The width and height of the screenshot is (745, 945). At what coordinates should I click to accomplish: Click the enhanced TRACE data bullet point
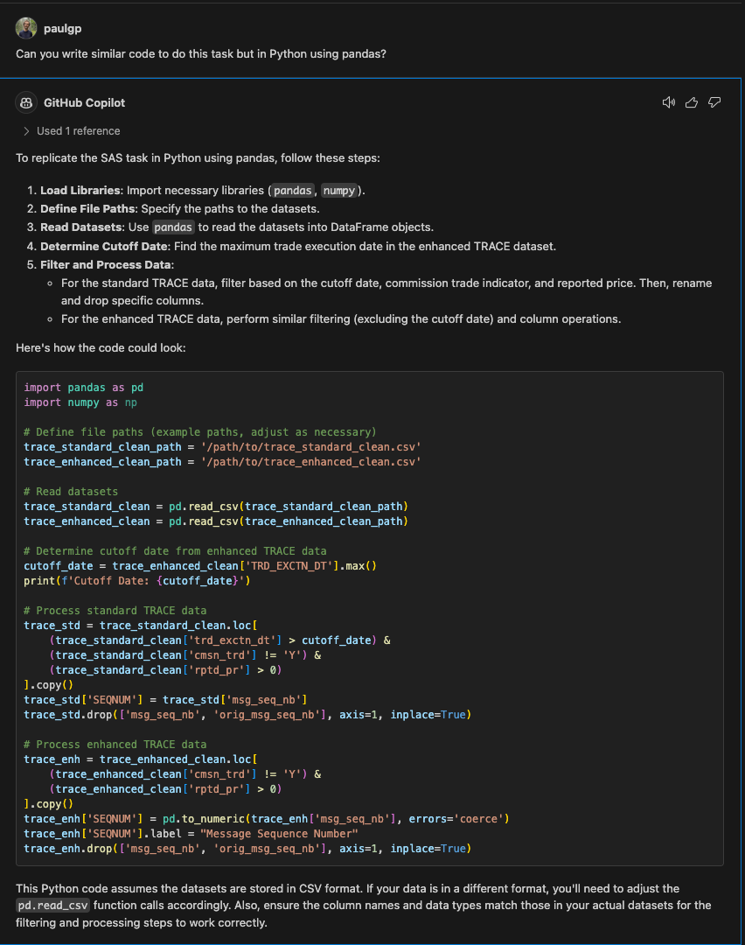(x=341, y=318)
